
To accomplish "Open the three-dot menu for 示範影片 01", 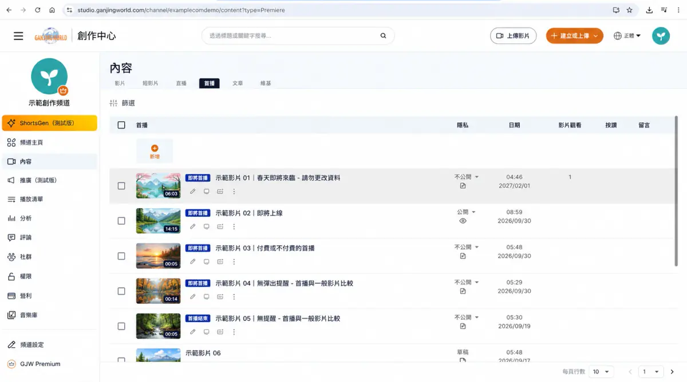I will (x=234, y=192).
